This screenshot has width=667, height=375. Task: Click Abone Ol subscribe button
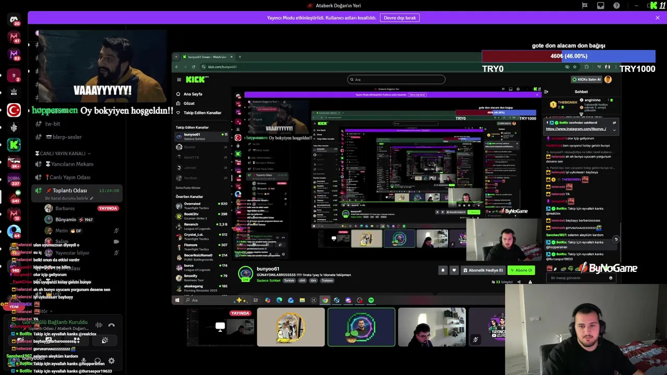tap(521, 270)
